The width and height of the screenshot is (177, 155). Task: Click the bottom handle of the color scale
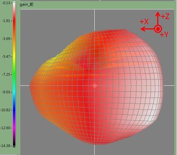point(14,147)
